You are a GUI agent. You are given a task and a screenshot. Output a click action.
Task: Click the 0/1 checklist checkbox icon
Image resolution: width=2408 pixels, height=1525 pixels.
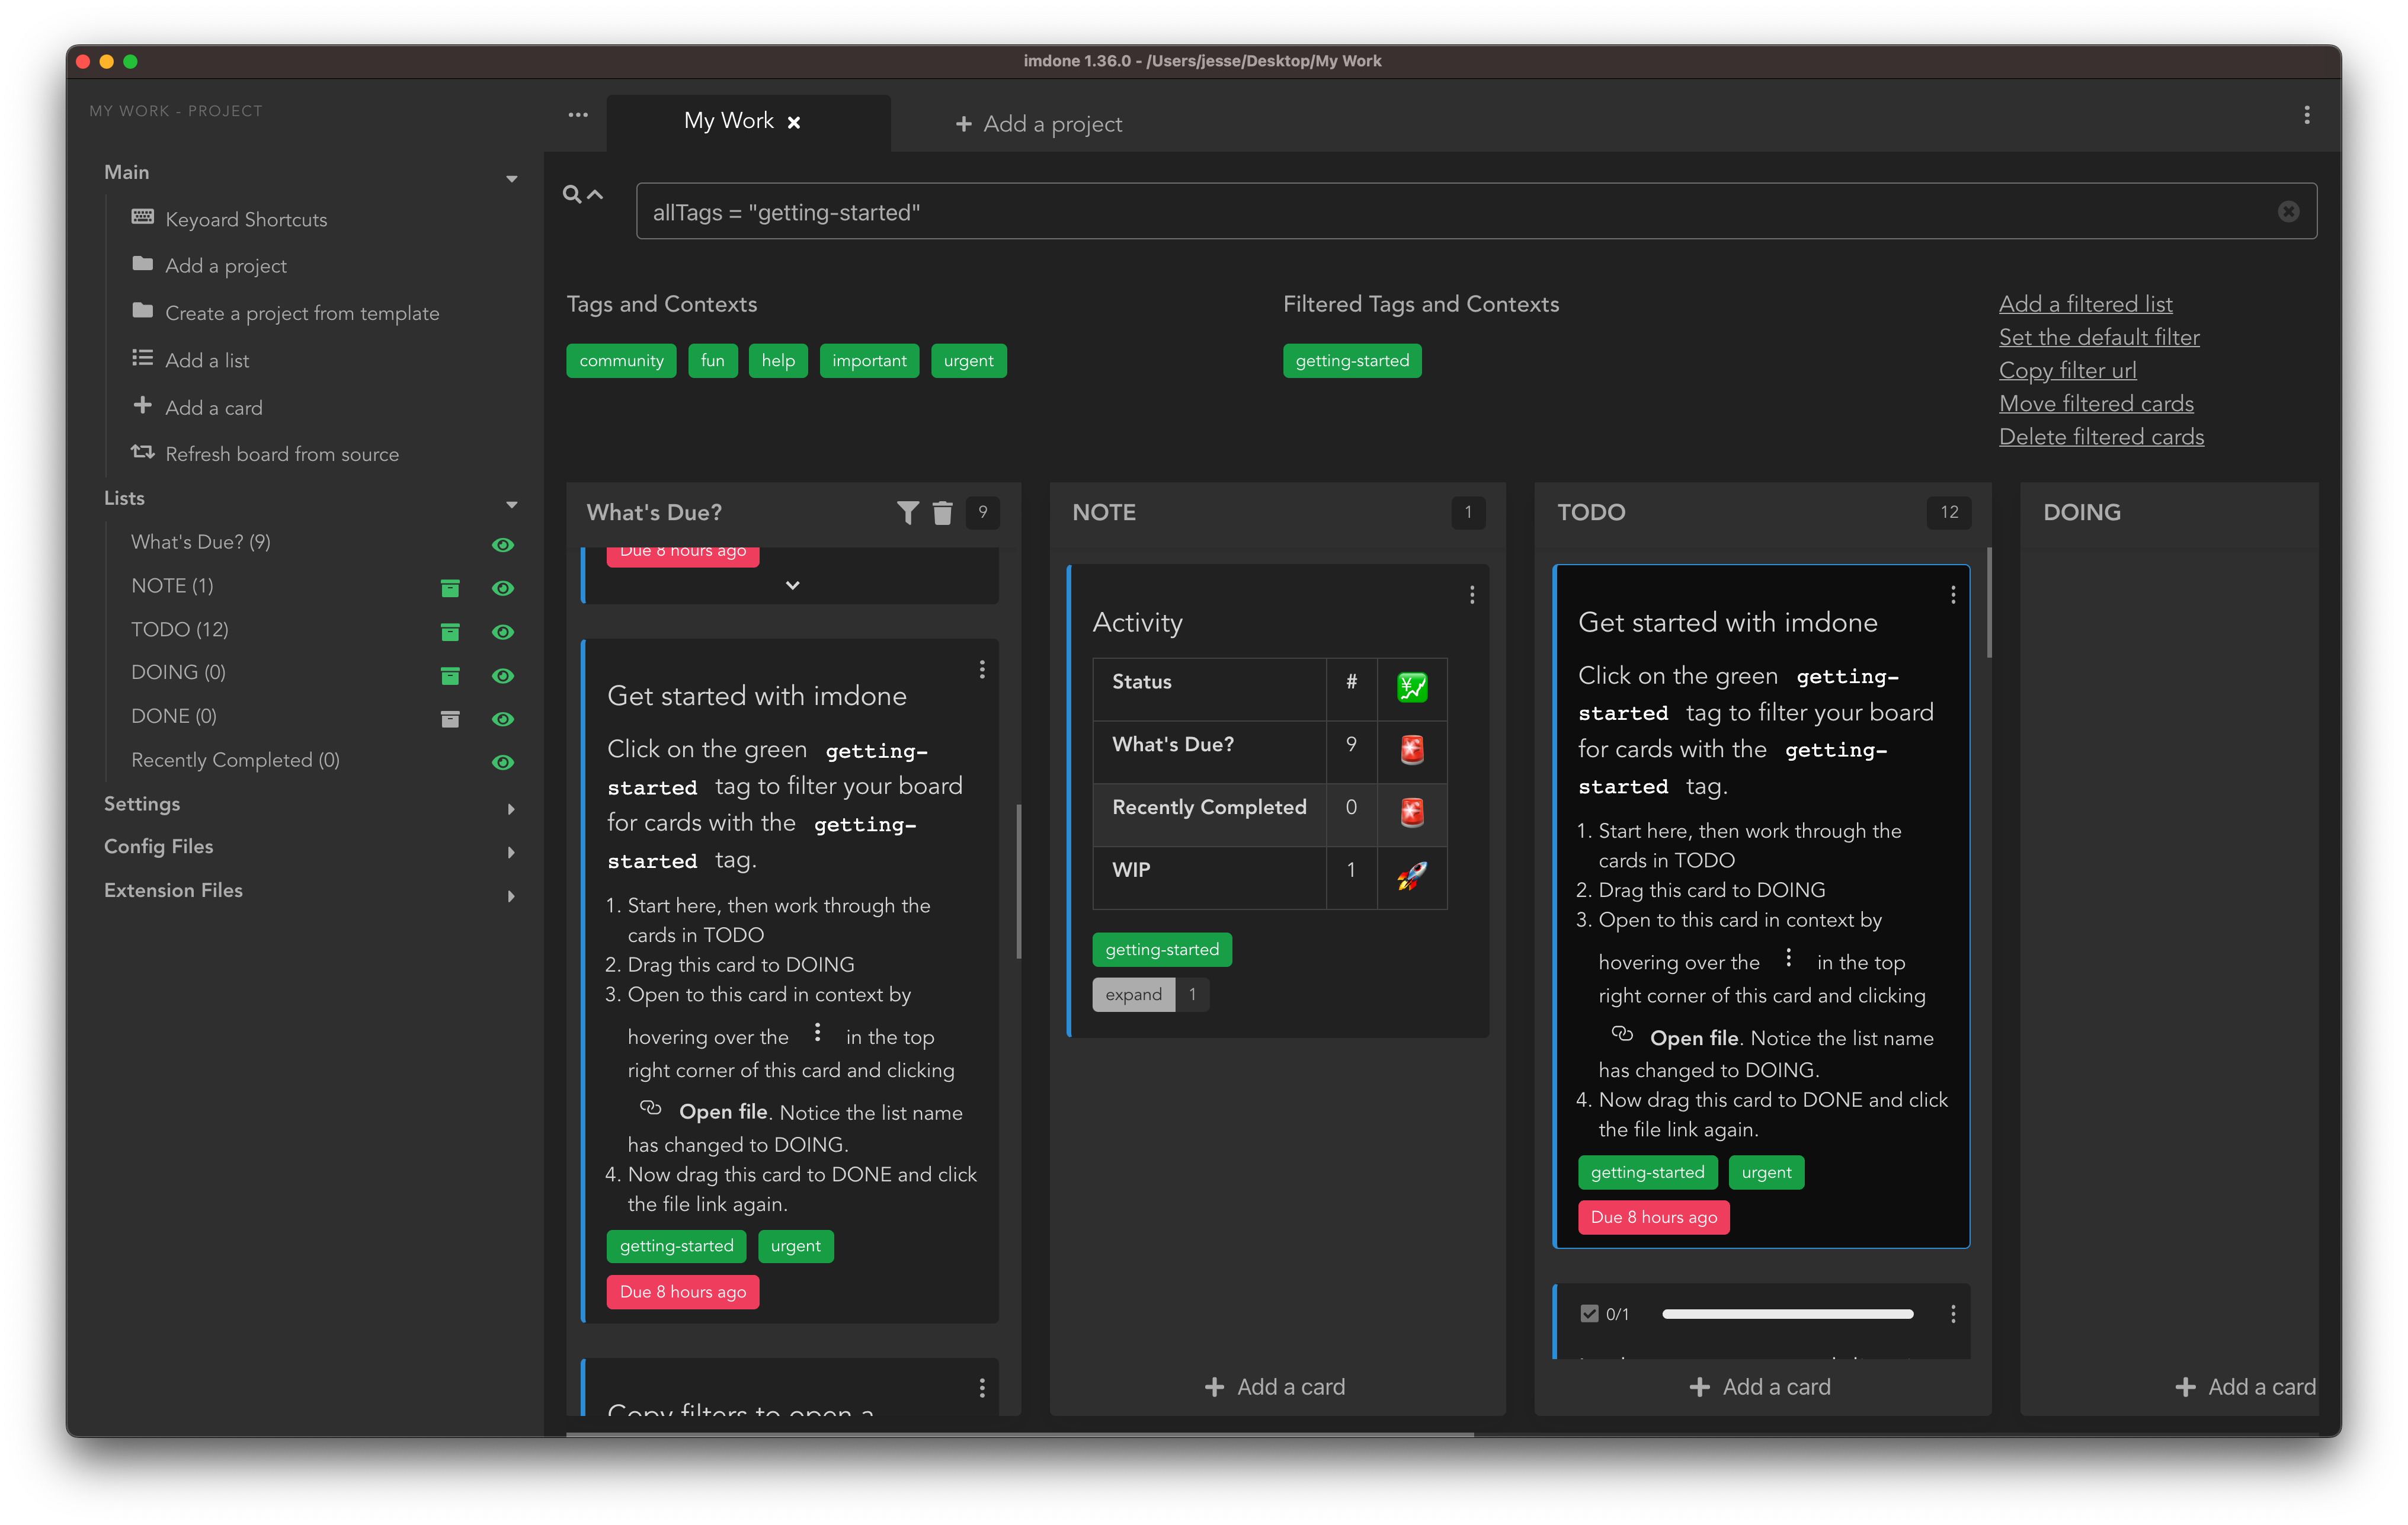[1589, 1314]
